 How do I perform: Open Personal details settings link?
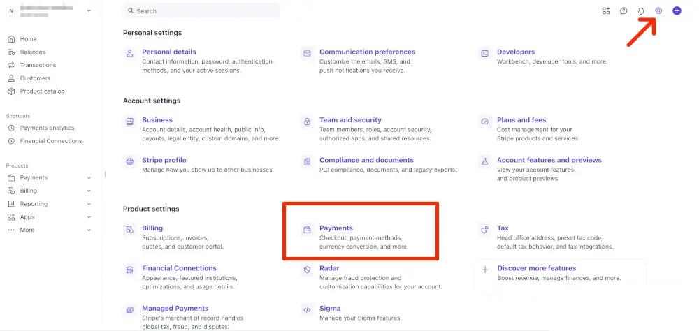pos(169,52)
